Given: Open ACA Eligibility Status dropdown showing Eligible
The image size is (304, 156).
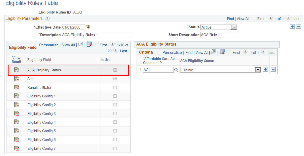Looking at the screenshot, I should click(x=220, y=70).
